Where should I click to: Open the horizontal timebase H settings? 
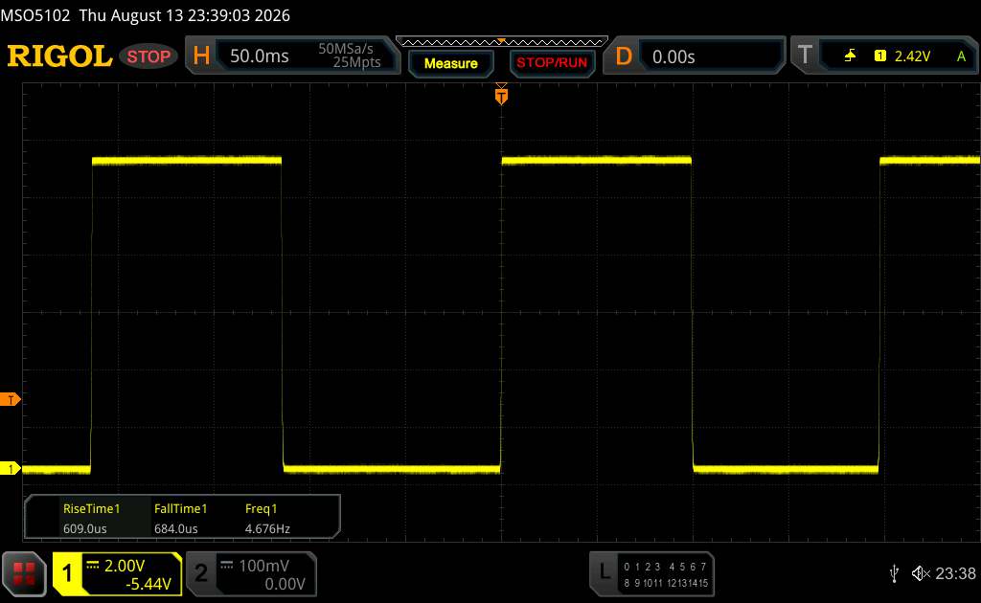click(x=201, y=56)
